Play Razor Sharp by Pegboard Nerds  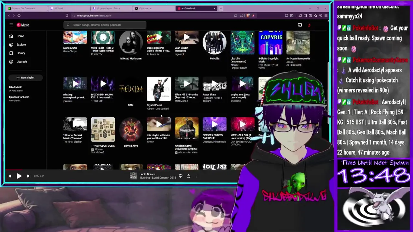coord(215,84)
